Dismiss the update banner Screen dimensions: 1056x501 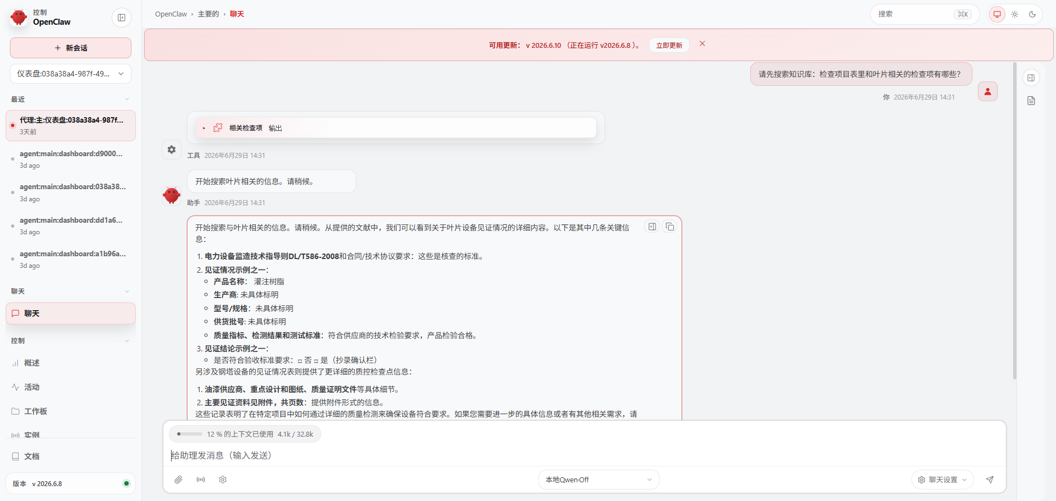702,43
